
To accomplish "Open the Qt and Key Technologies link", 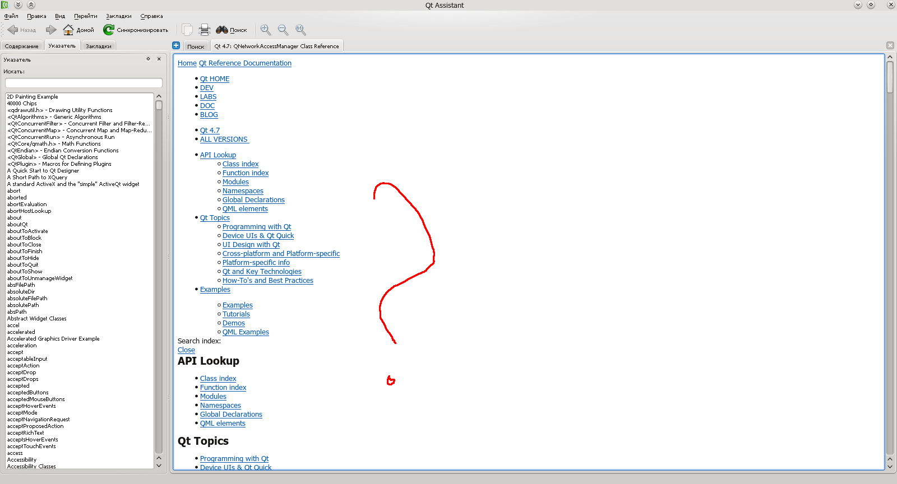I will (262, 272).
